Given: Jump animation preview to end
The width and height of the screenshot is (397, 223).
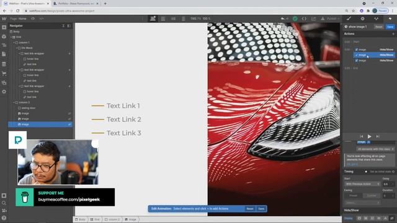Looking at the screenshot, I should (x=378, y=136).
